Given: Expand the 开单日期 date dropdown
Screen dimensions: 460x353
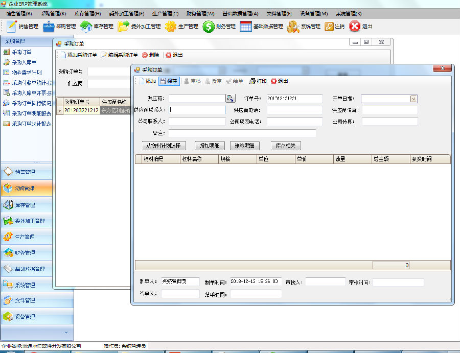Looking at the screenshot, I should point(413,99).
